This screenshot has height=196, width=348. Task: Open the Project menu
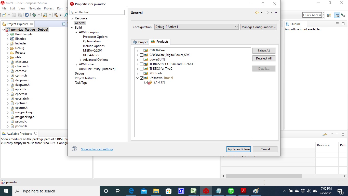pyautogui.click(x=49, y=8)
